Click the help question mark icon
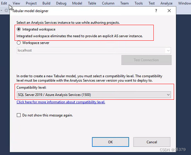 156,11
